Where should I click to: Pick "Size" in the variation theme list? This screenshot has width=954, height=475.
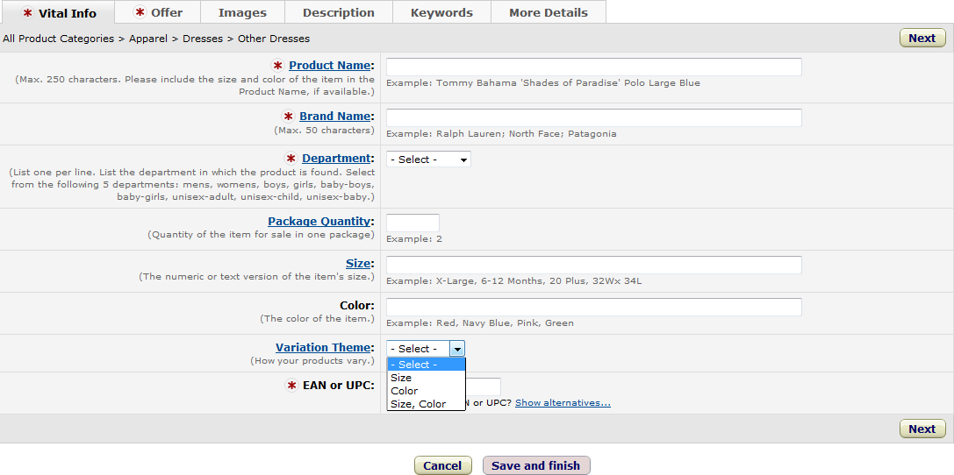[x=401, y=378]
